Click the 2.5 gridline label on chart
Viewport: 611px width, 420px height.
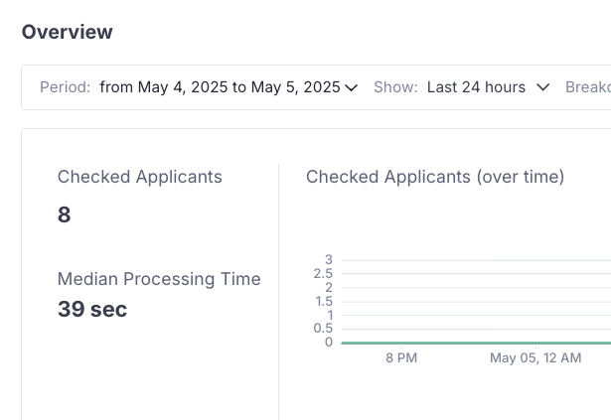click(x=323, y=274)
